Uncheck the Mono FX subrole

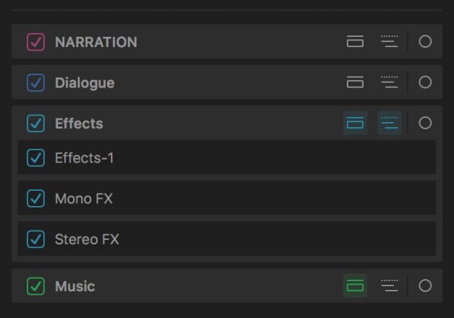click(35, 198)
